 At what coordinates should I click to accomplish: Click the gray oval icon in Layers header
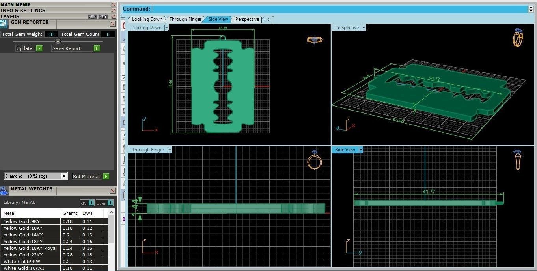point(92,17)
